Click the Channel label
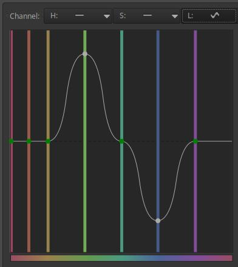 coord(24,16)
